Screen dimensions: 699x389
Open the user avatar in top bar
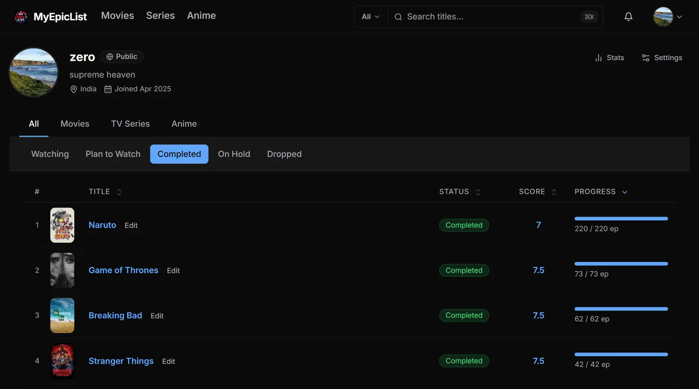pyautogui.click(x=663, y=17)
